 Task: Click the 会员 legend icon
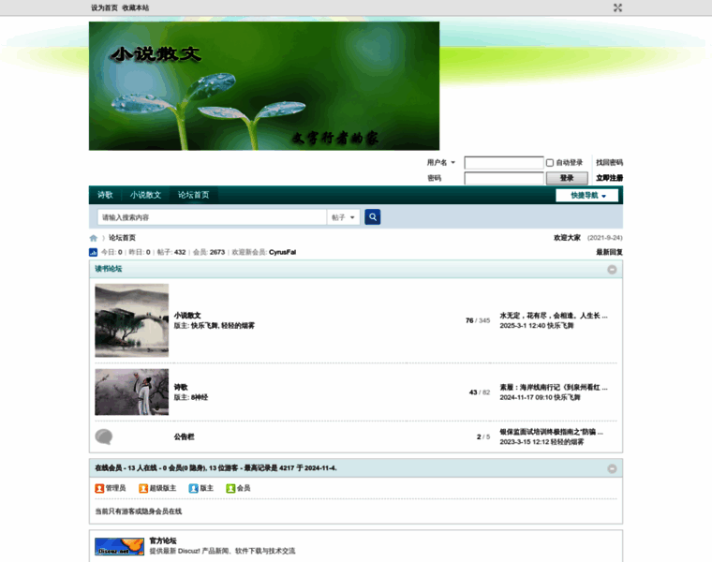click(230, 488)
